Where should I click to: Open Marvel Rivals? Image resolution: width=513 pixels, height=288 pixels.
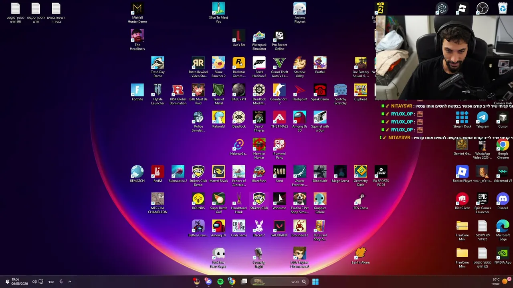(218, 174)
